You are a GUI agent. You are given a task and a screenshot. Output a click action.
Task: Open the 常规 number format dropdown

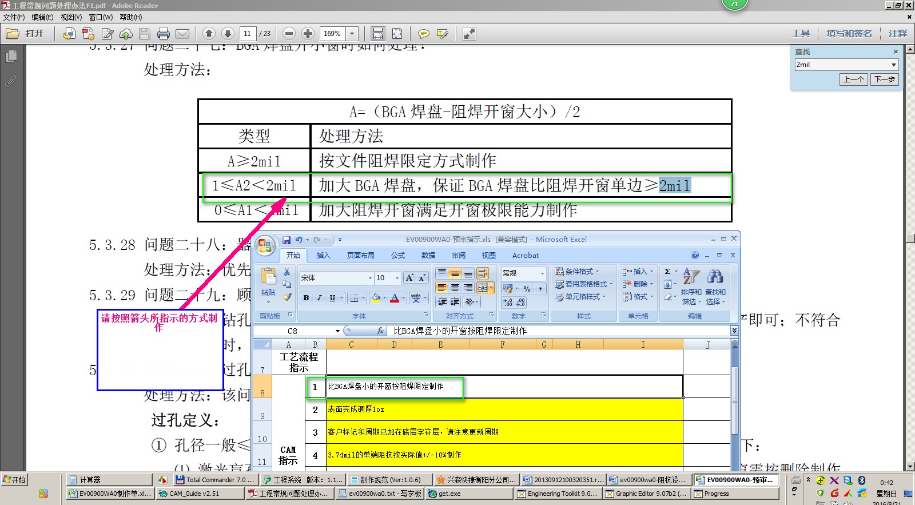pyautogui.click(x=542, y=273)
